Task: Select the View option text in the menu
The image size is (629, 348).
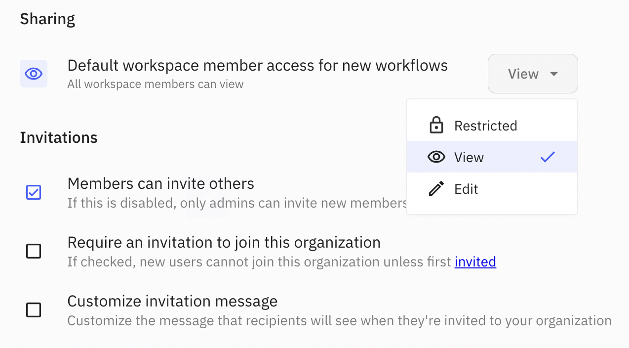Action: click(469, 157)
